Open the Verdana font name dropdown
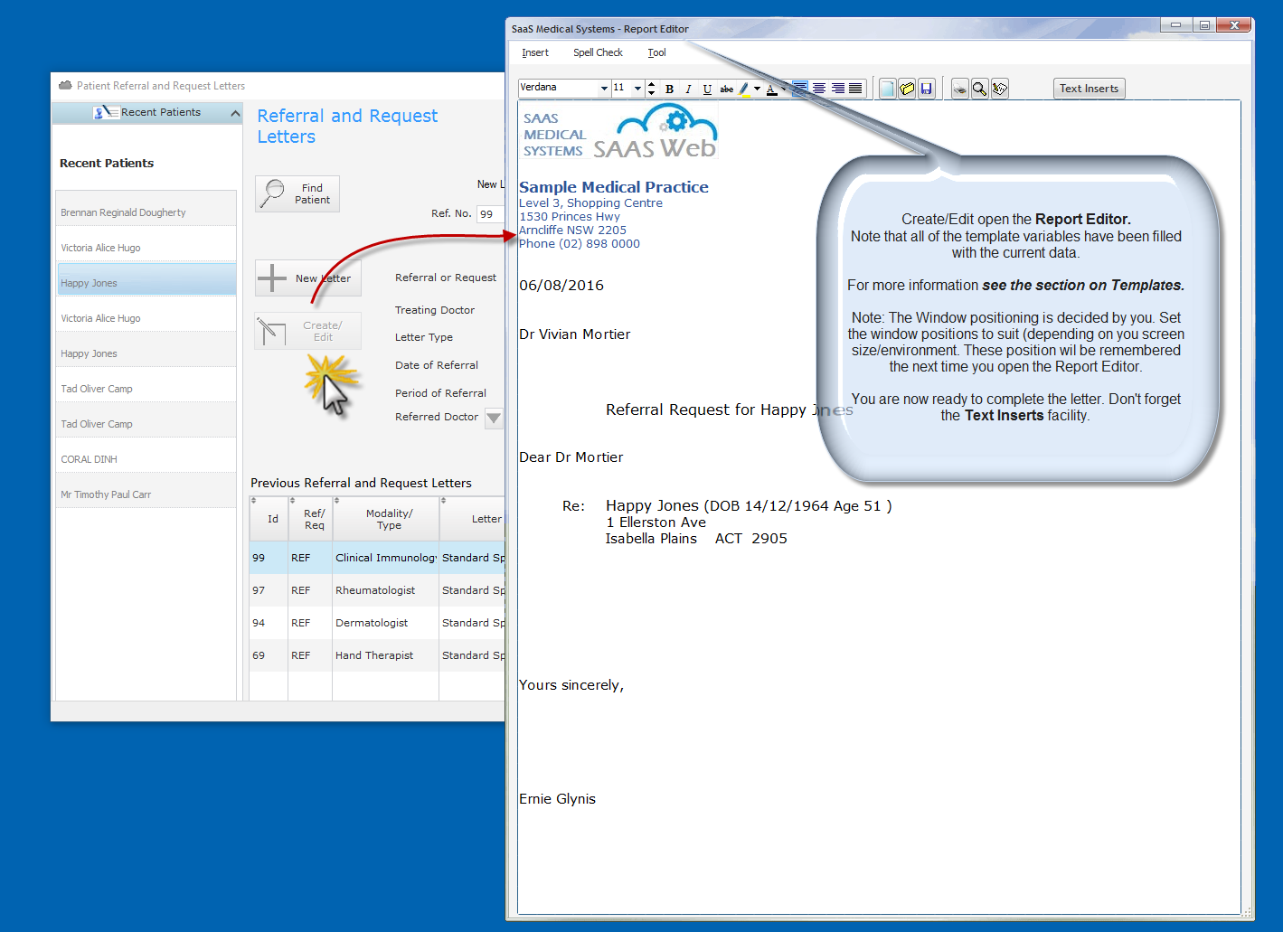This screenshot has height=932, width=1283. tap(604, 89)
